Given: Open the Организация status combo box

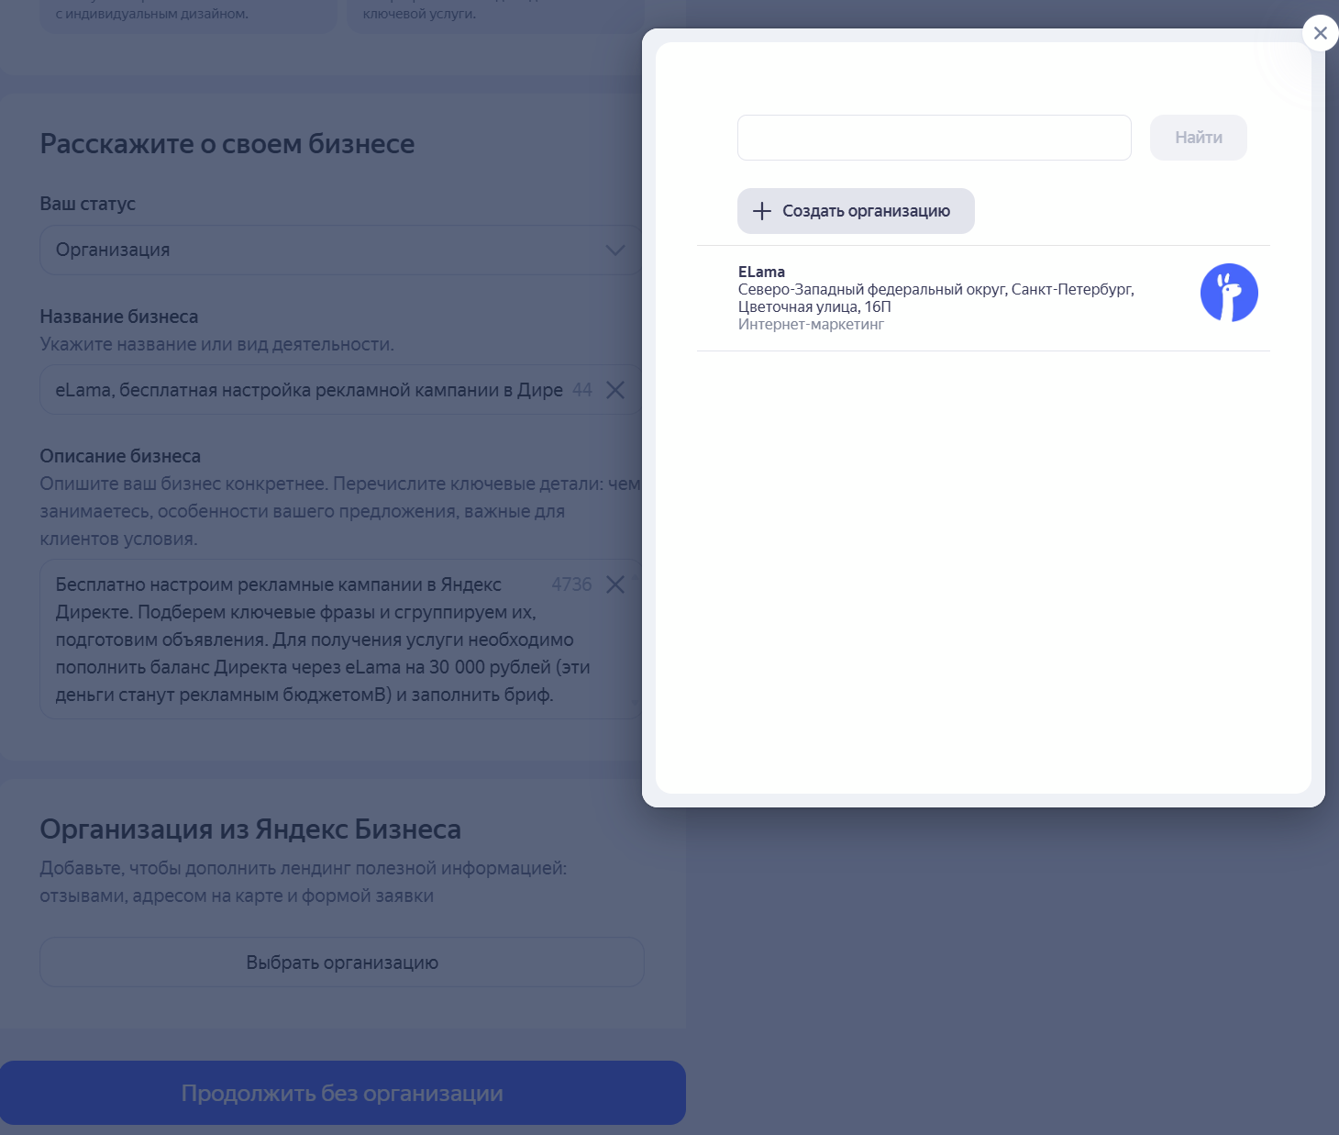Looking at the screenshot, I should pos(340,250).
